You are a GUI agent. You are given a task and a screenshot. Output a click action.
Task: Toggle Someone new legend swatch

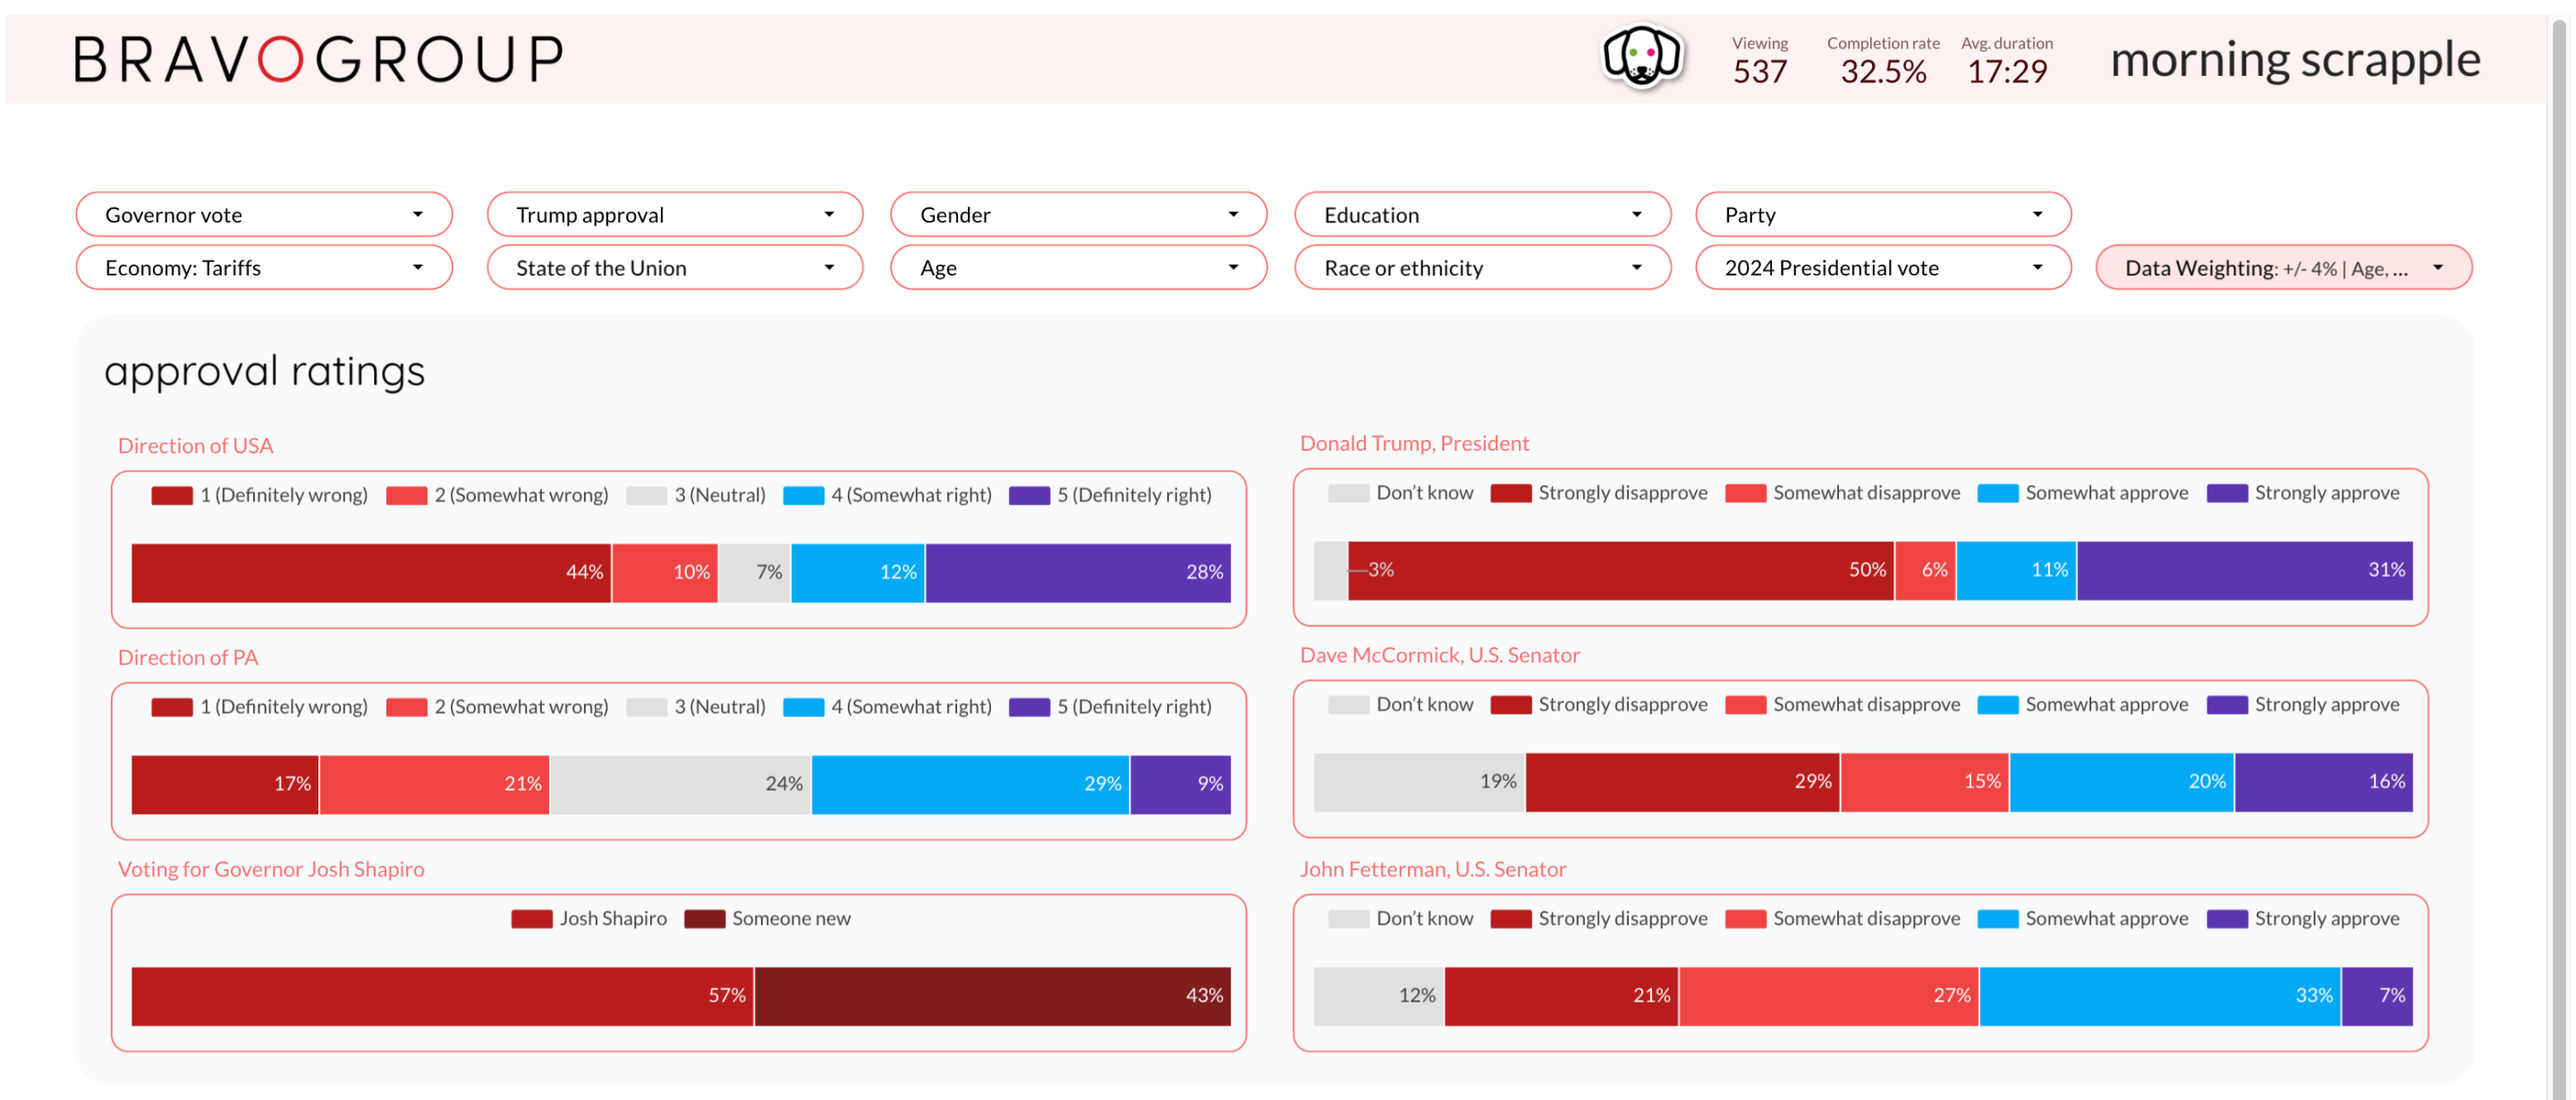tap(704, 918)
